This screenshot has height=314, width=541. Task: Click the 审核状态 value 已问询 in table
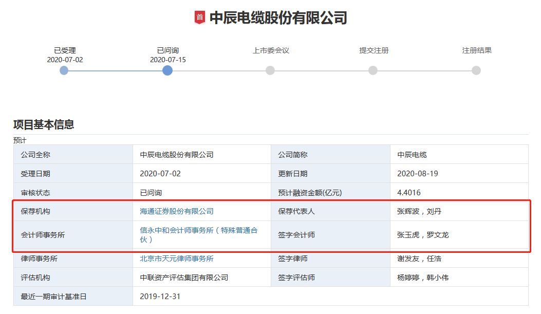(x=151, y=193)
